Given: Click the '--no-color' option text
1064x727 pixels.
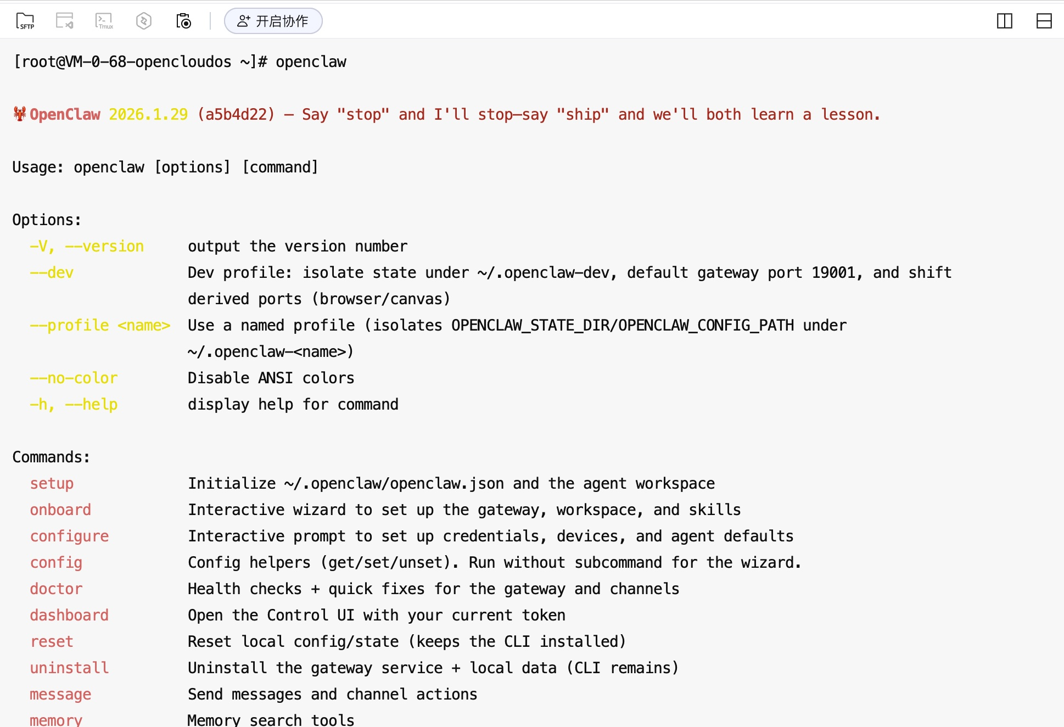Looking at the screenshot, I should point(74,378).
